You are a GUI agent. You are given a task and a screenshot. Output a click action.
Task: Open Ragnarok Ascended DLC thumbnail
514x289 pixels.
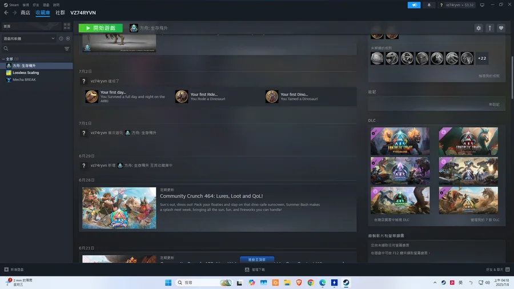400,200
